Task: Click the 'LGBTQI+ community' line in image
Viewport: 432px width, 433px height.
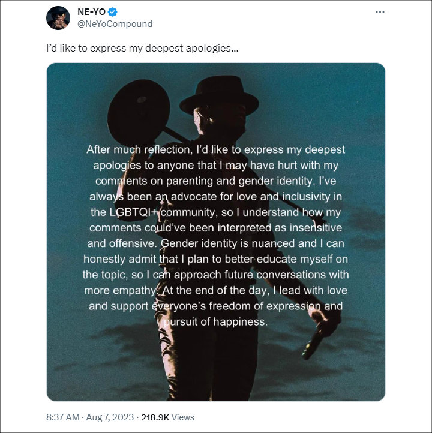Action: 216,212
